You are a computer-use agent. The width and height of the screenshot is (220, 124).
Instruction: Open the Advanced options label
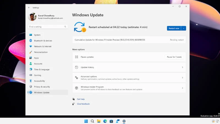[x=89, y=77]
